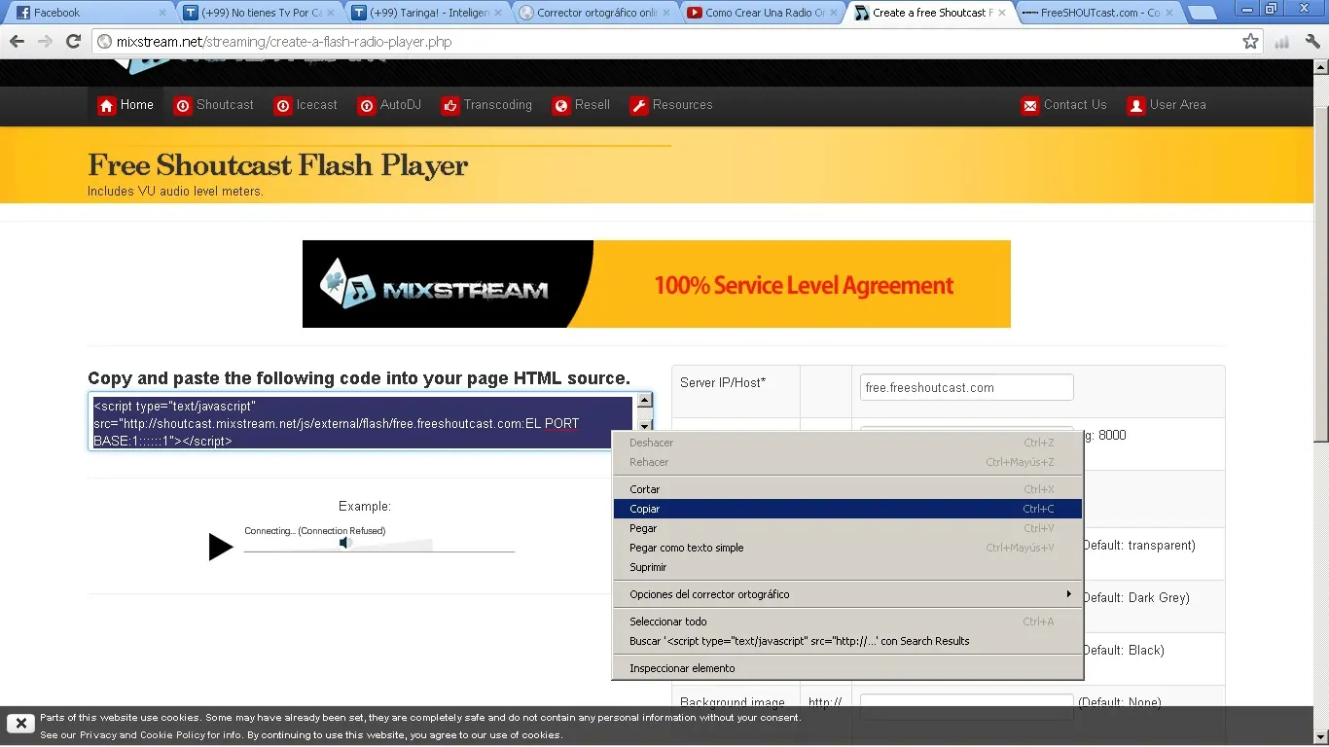Click the code textarea scroll-up arrow
The height and width of the screenshot is (747, 1329).
tap(644, 400)
